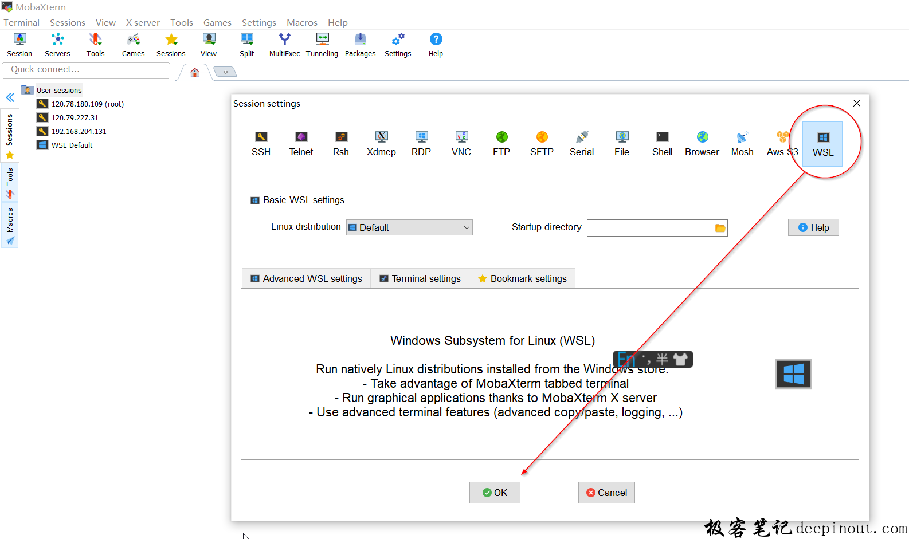
Task: Open the Games menu in menu bar
Action: 217,22
